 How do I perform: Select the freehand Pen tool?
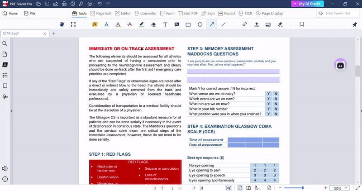coord(142,24)
